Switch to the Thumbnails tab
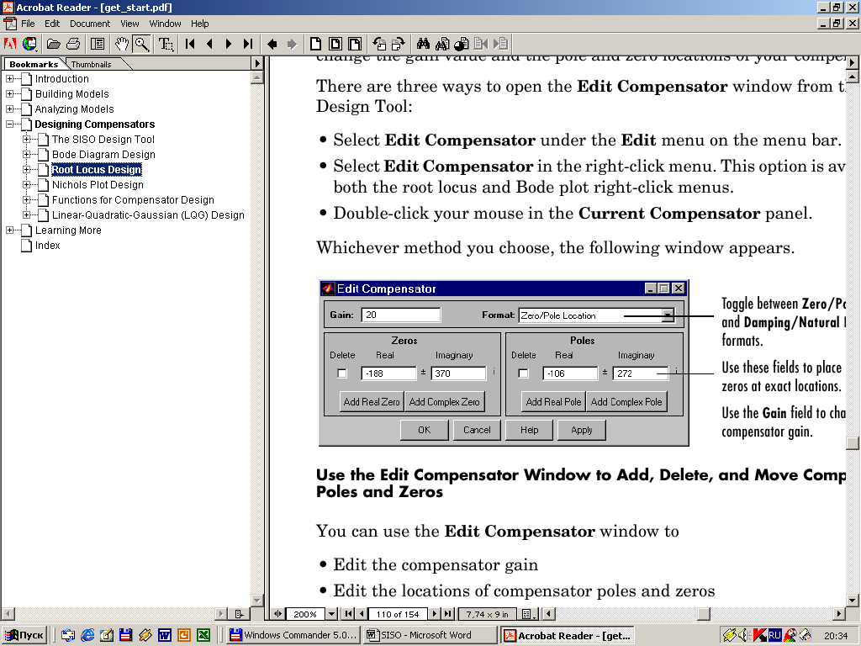This screenshot has height=646, width=861. [91, 64]
